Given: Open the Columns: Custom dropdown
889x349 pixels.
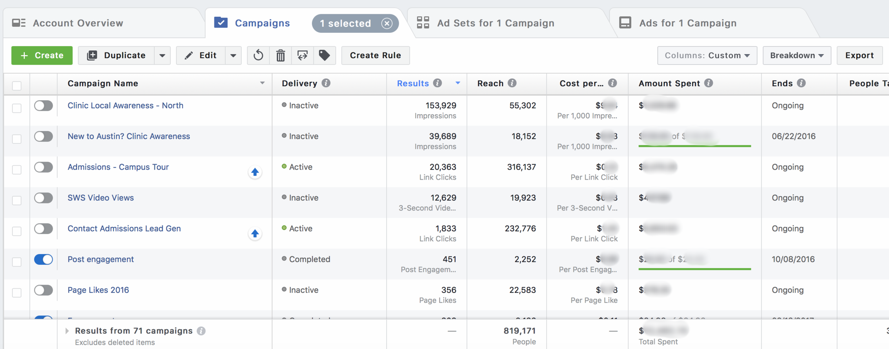Looking at the screenshot, I should (x=707, y=55).
